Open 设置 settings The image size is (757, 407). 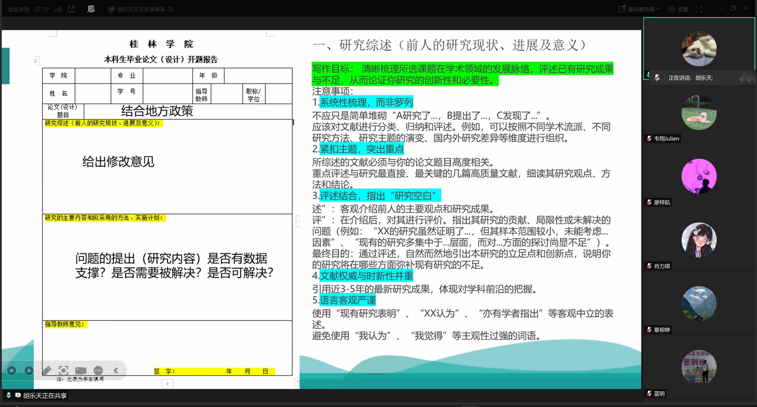(678, 9)
